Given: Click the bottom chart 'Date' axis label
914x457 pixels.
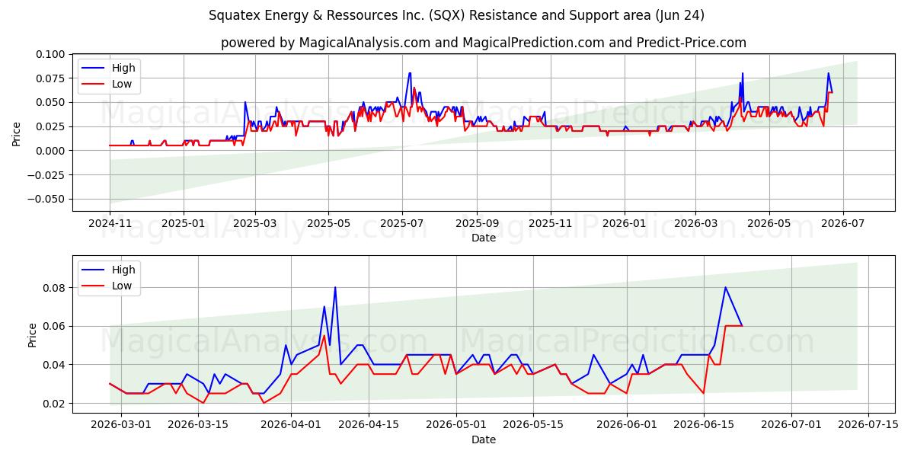Looking at the screenshot, I should 484,439.
